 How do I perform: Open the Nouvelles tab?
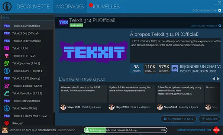click(x=105, y=7)
